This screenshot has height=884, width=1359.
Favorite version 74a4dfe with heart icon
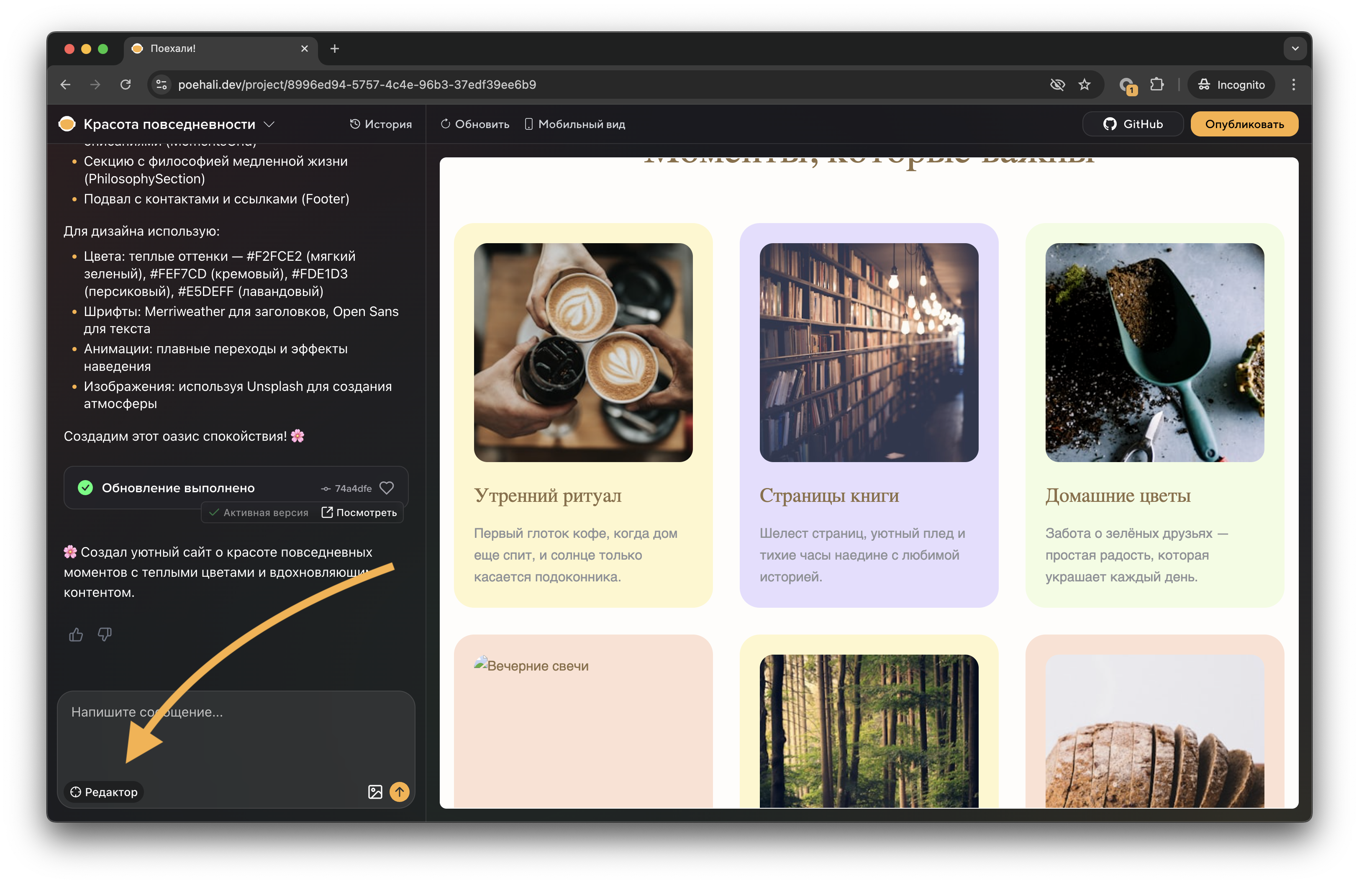click(x=387, y=488)
